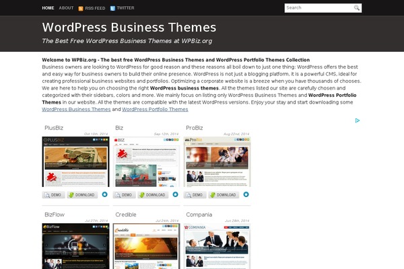This screenshot has height=269, width=404.
Task: Click the date 'Sep 12th, 2014'
Action: point(166,134)
